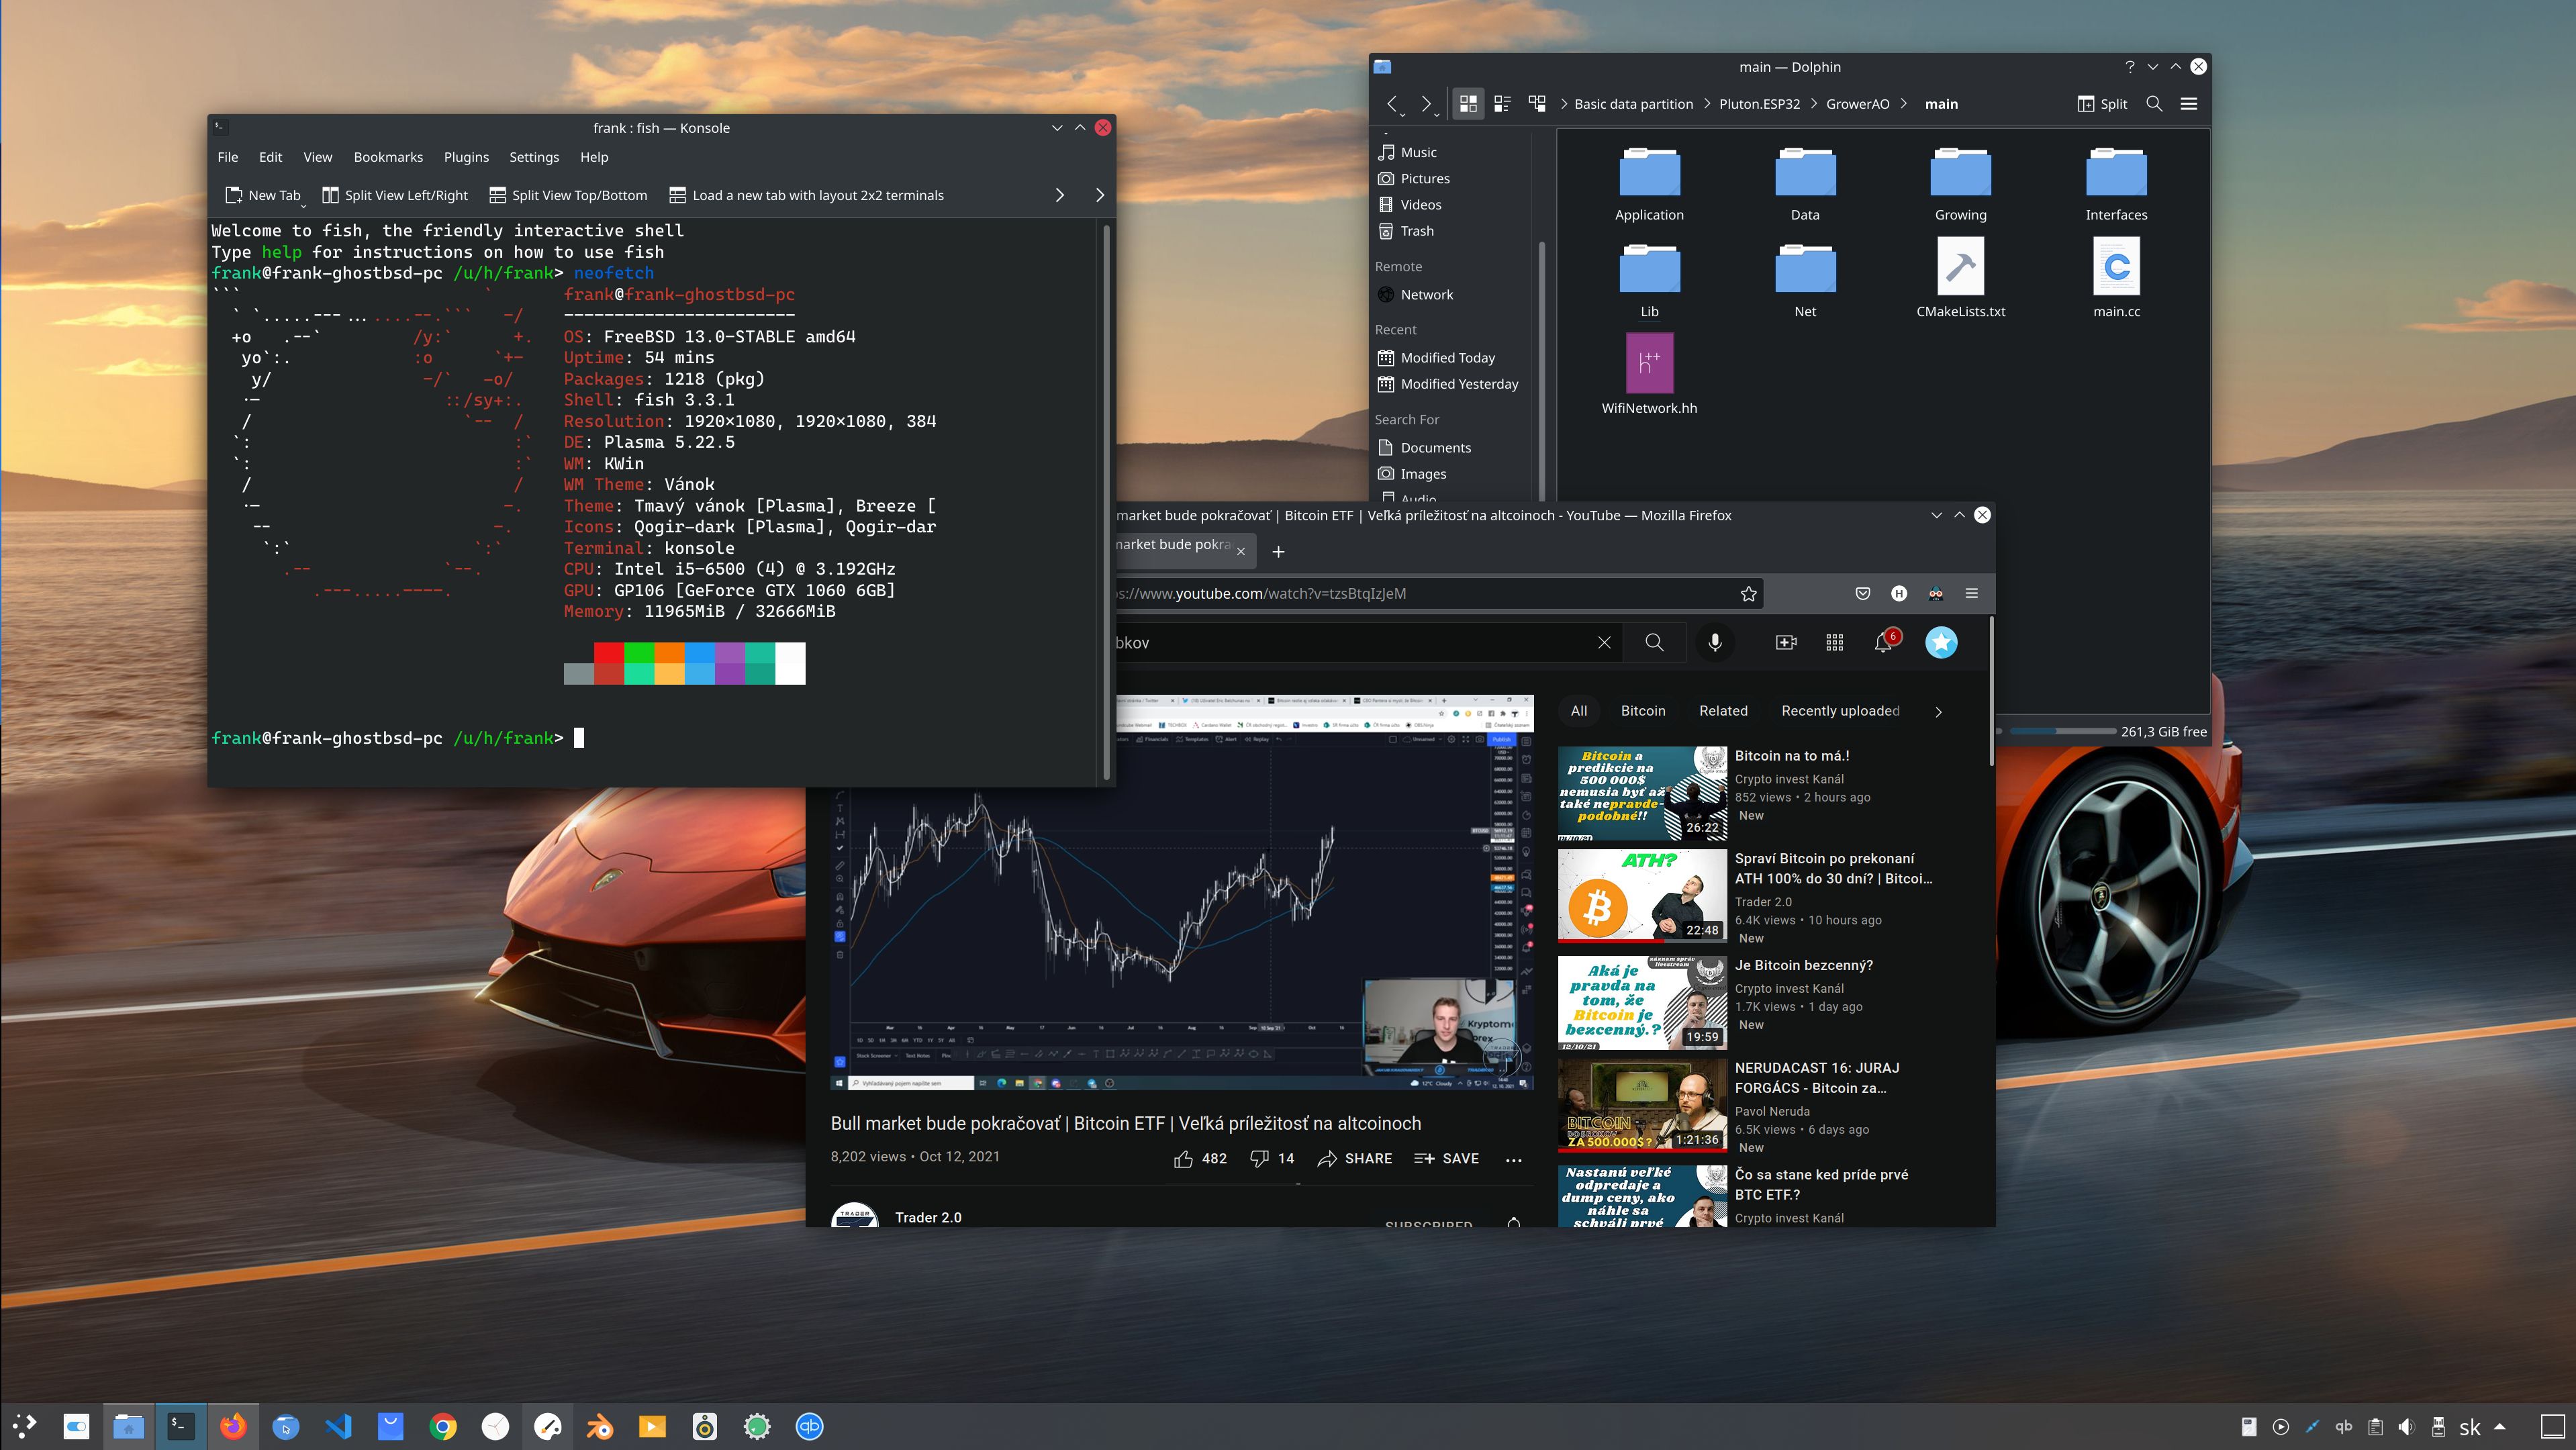Open YouTube create video button
This screenshot has width=2576, height=1450.
click(1786, 643)
